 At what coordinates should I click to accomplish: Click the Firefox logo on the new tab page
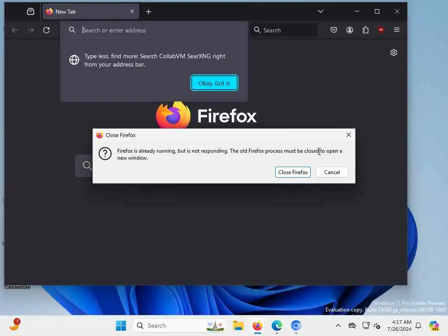[173, 115]
